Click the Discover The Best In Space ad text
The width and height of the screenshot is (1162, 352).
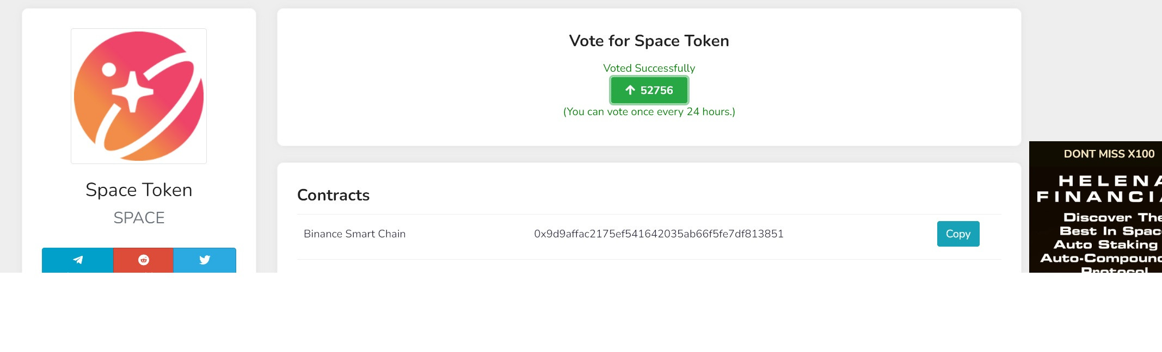pos(1110,224)
